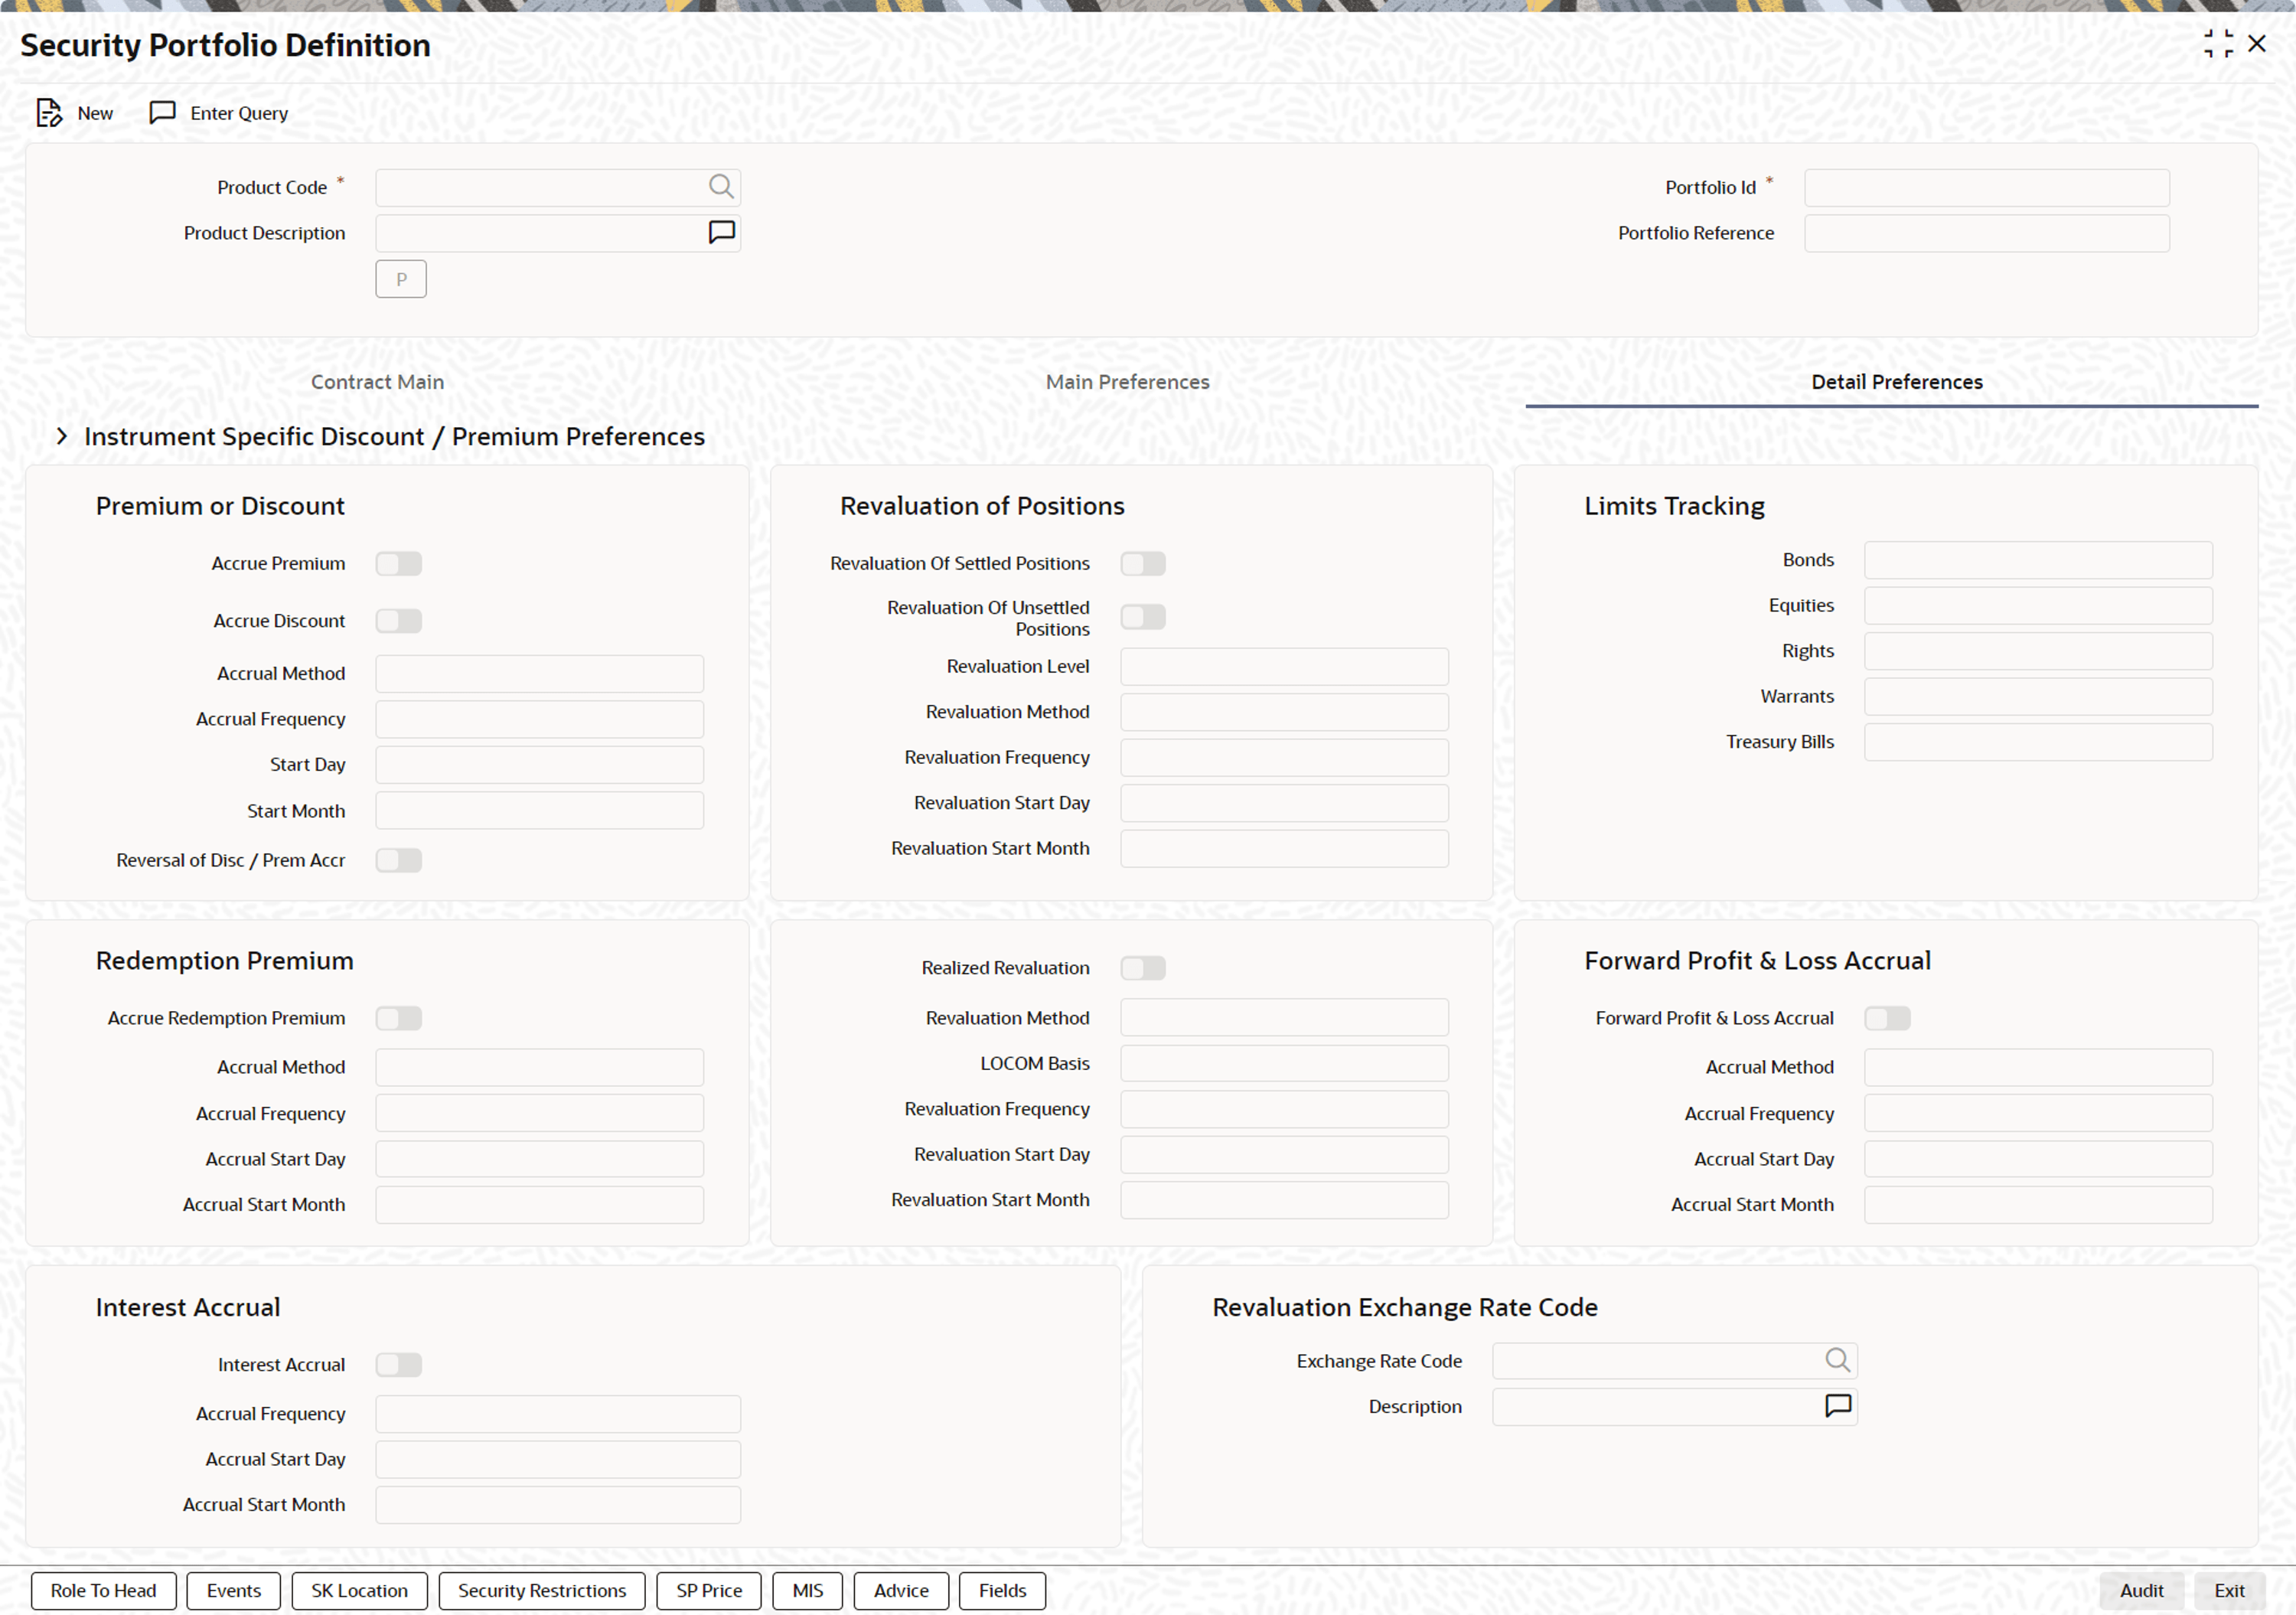Switch to the Contract Main tab
This screenshot has height=1615, width=2296.
point(377,382)
